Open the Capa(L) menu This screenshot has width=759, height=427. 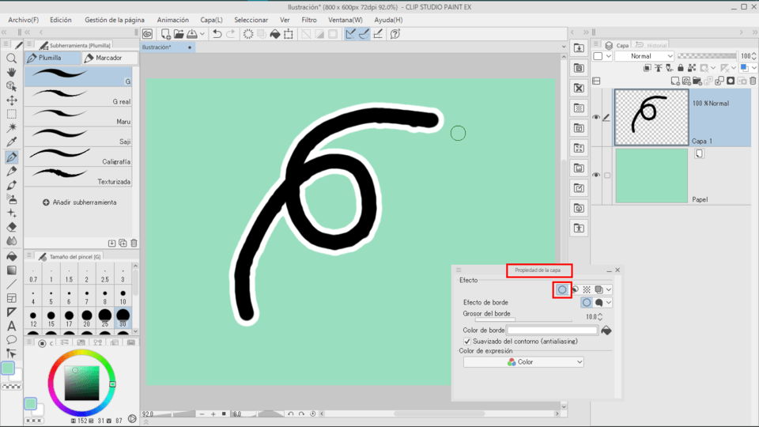(x=212, y=20)
